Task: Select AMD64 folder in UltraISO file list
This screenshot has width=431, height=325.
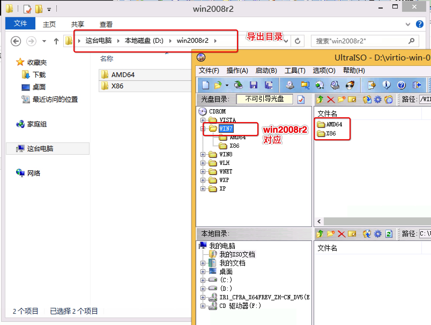Action: coord(334,124)
